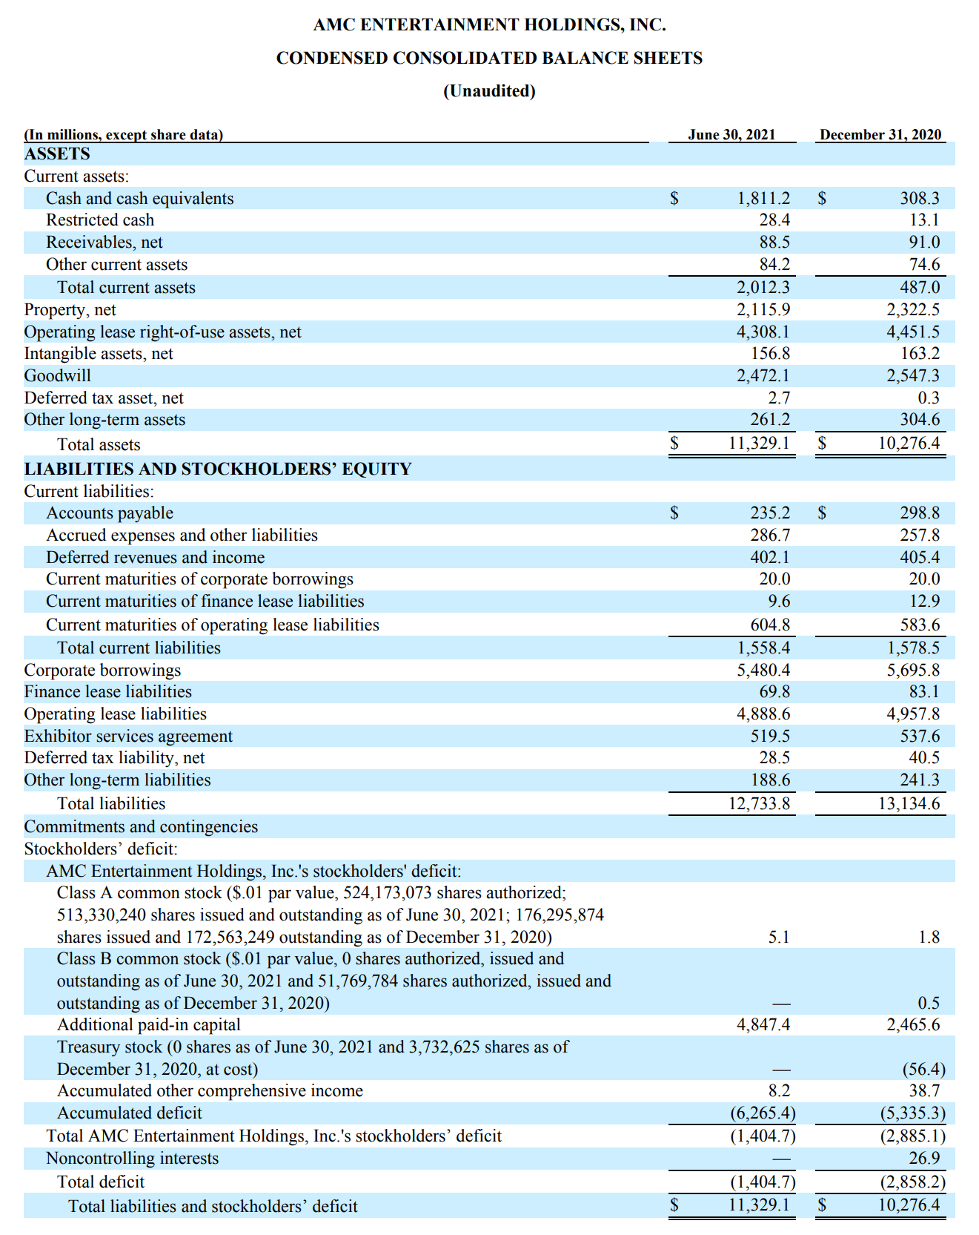Click 'Additional paid-in capital' label
Screen dimensions: 979x1235
[149, 1025]
